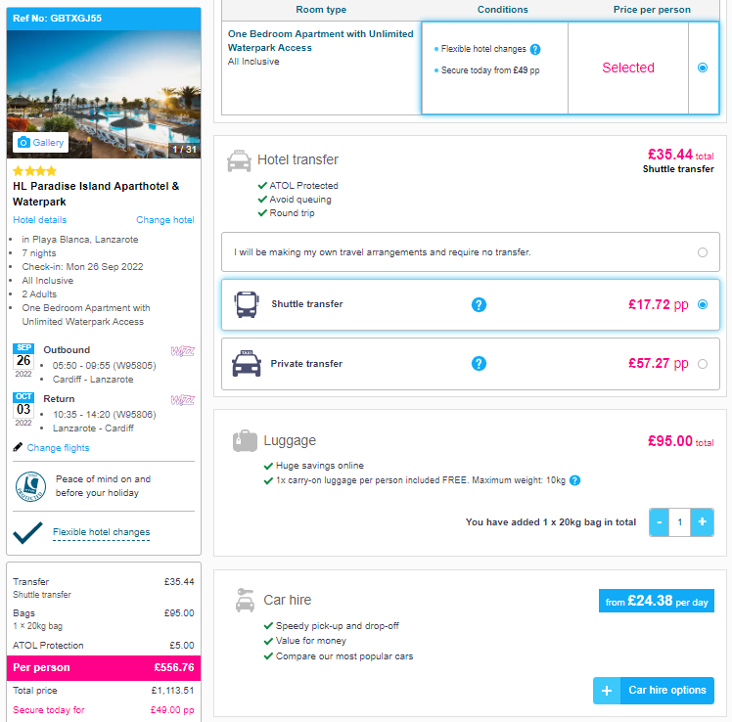This screenshot has width=732, height=722.
Task: Select the One Bedroom Apartment room radio button
Action: (702, 68)
